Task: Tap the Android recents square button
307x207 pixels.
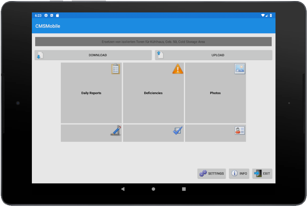Action: point(184,189)
